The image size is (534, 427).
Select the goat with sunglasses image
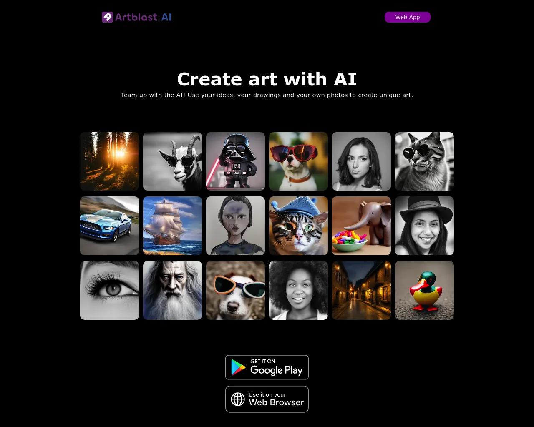(x=172, y=161)
